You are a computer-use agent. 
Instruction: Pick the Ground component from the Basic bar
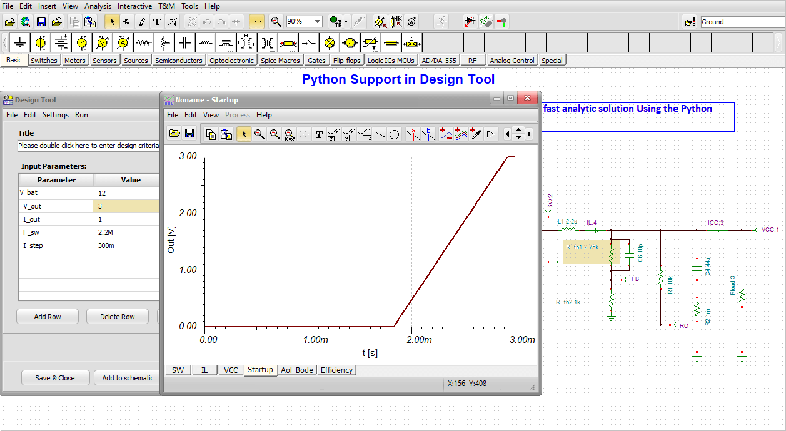[19, 42]
